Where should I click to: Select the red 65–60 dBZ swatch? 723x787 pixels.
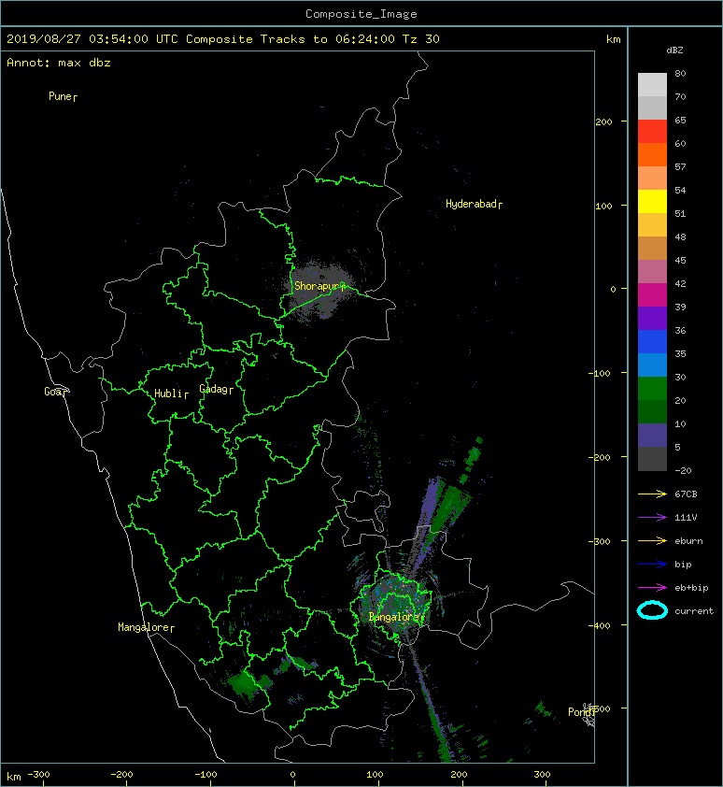(x=652, y=132)
